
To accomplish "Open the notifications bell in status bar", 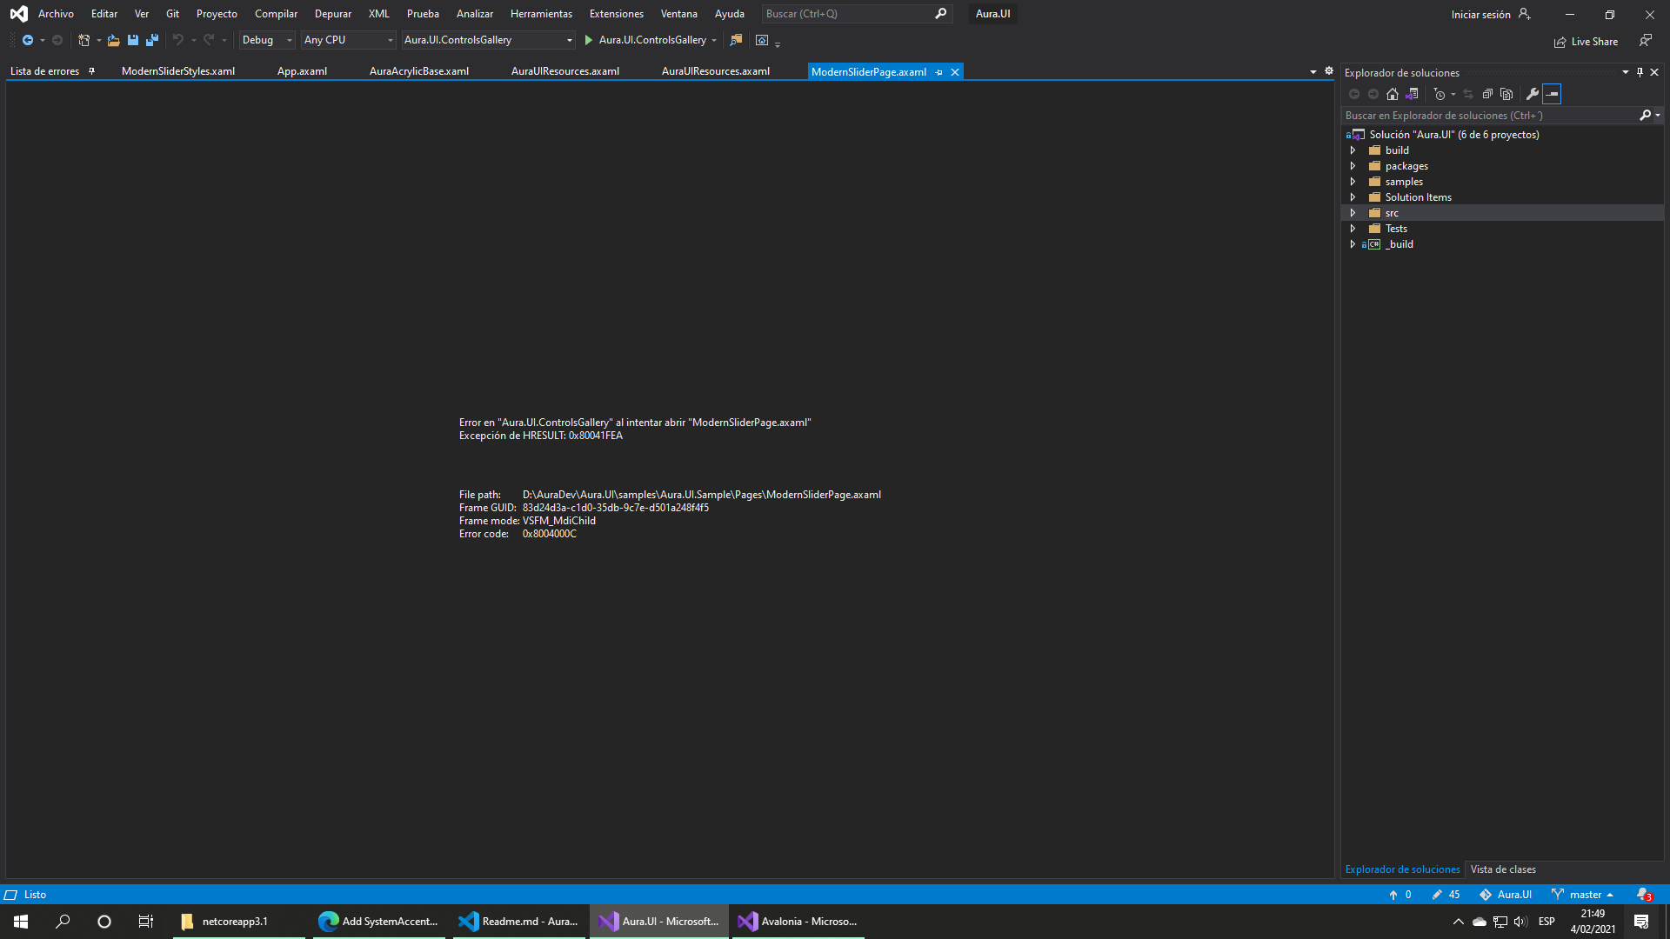I will (x=1645, y=894).
